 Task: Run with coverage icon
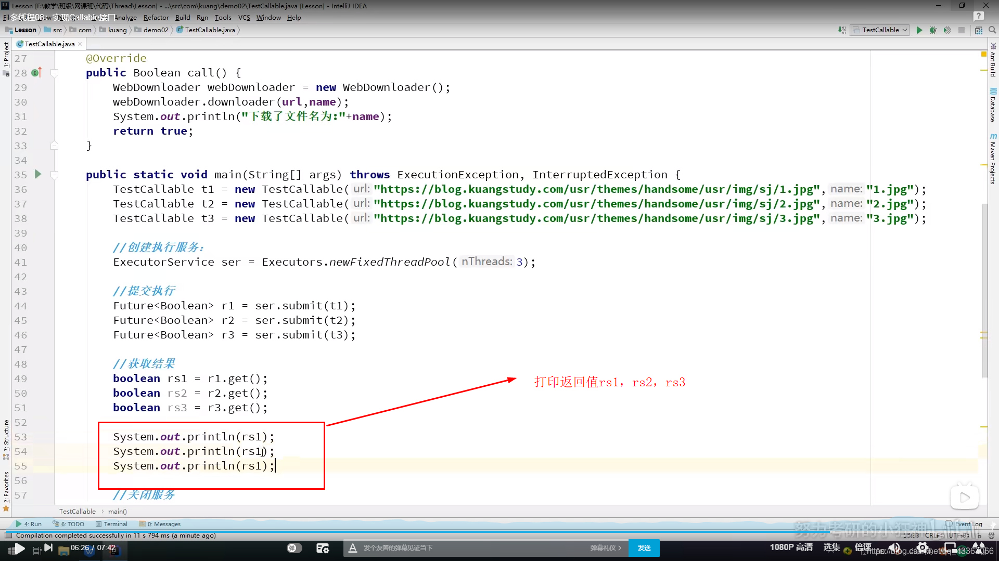(947, 30)
